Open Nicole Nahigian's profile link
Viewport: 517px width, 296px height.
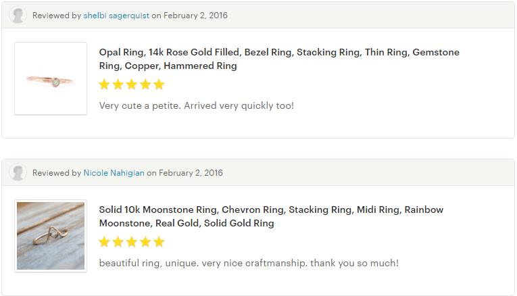114,173
